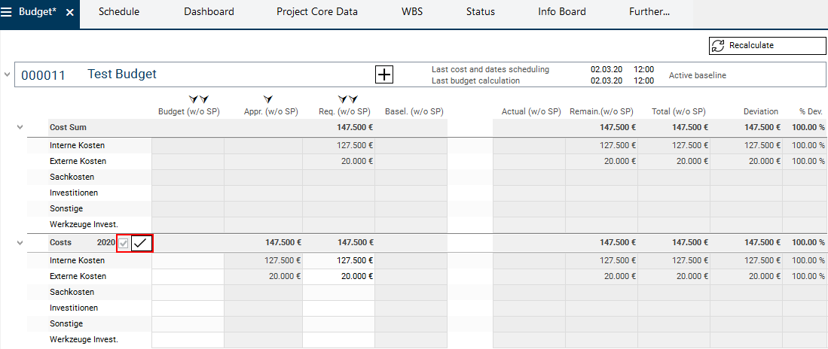Open the Further... tab menu

click(649, 12)
